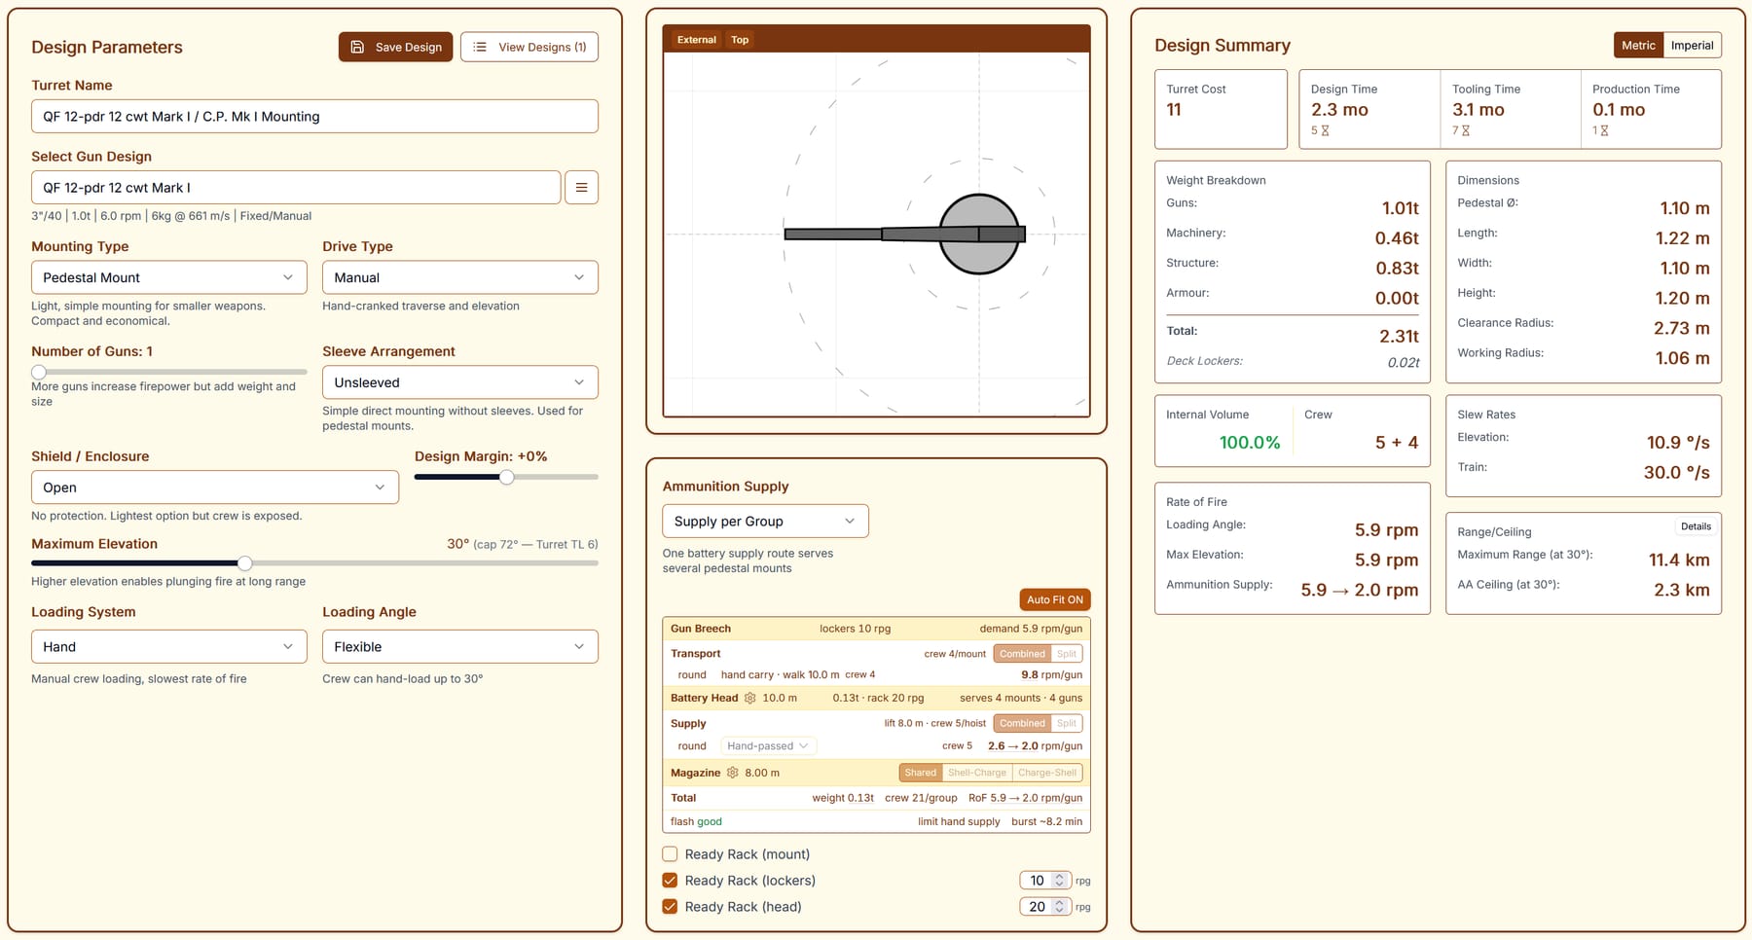Open Drive Type dropdown
The image size is (1752, 940).
point(460,277)
